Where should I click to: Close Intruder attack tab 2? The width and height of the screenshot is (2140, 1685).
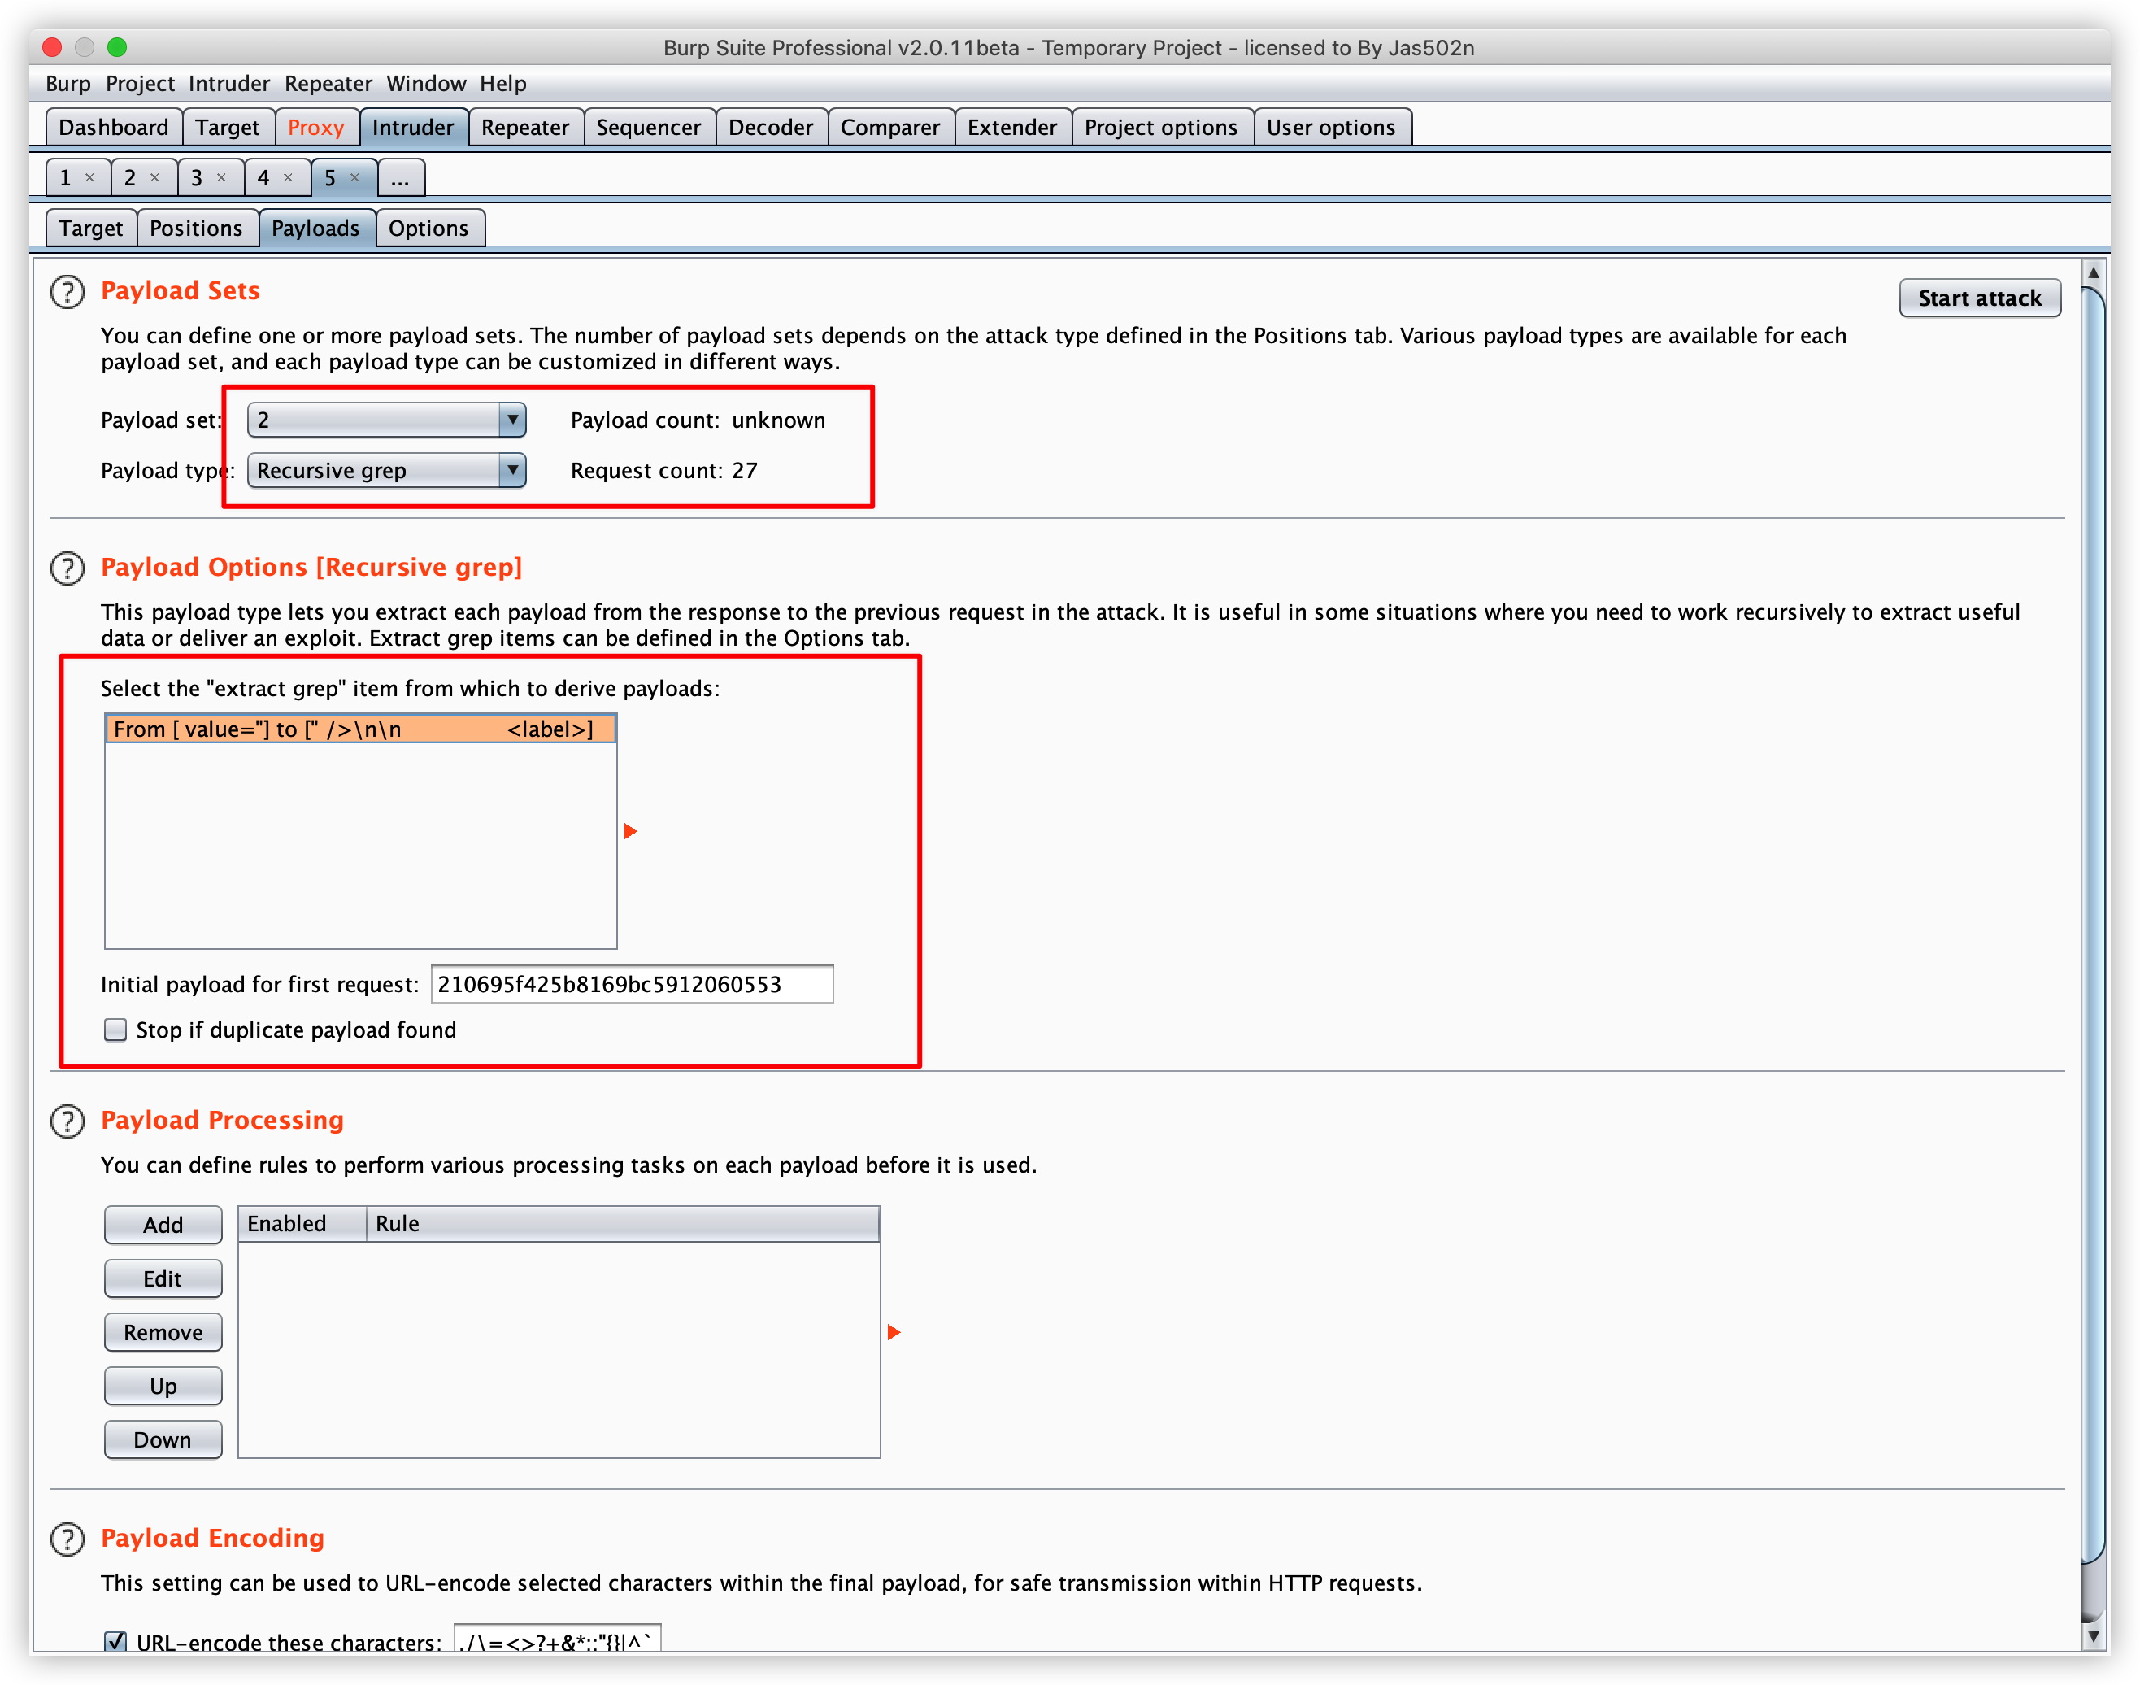point(154,177)
